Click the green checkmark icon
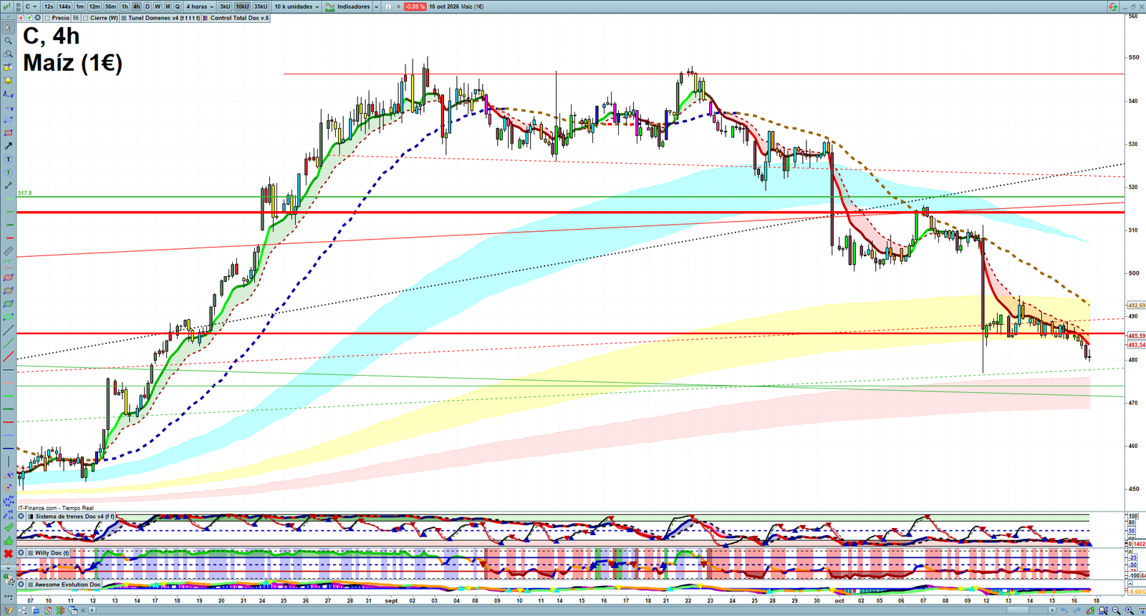The height and width of the screenshot is (616, 1146). coord(9,527)
